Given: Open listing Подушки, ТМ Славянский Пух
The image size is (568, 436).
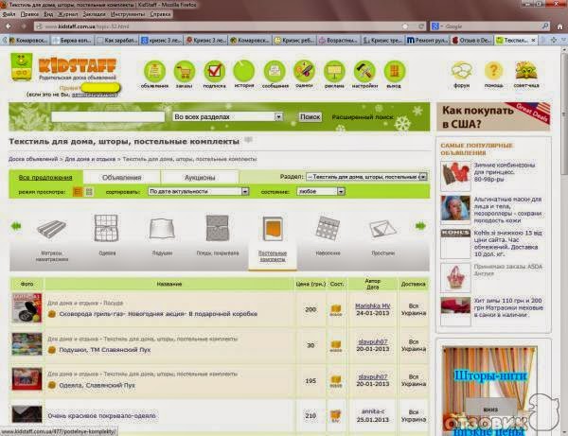Looking at the screenshot, I should [105, 350].
